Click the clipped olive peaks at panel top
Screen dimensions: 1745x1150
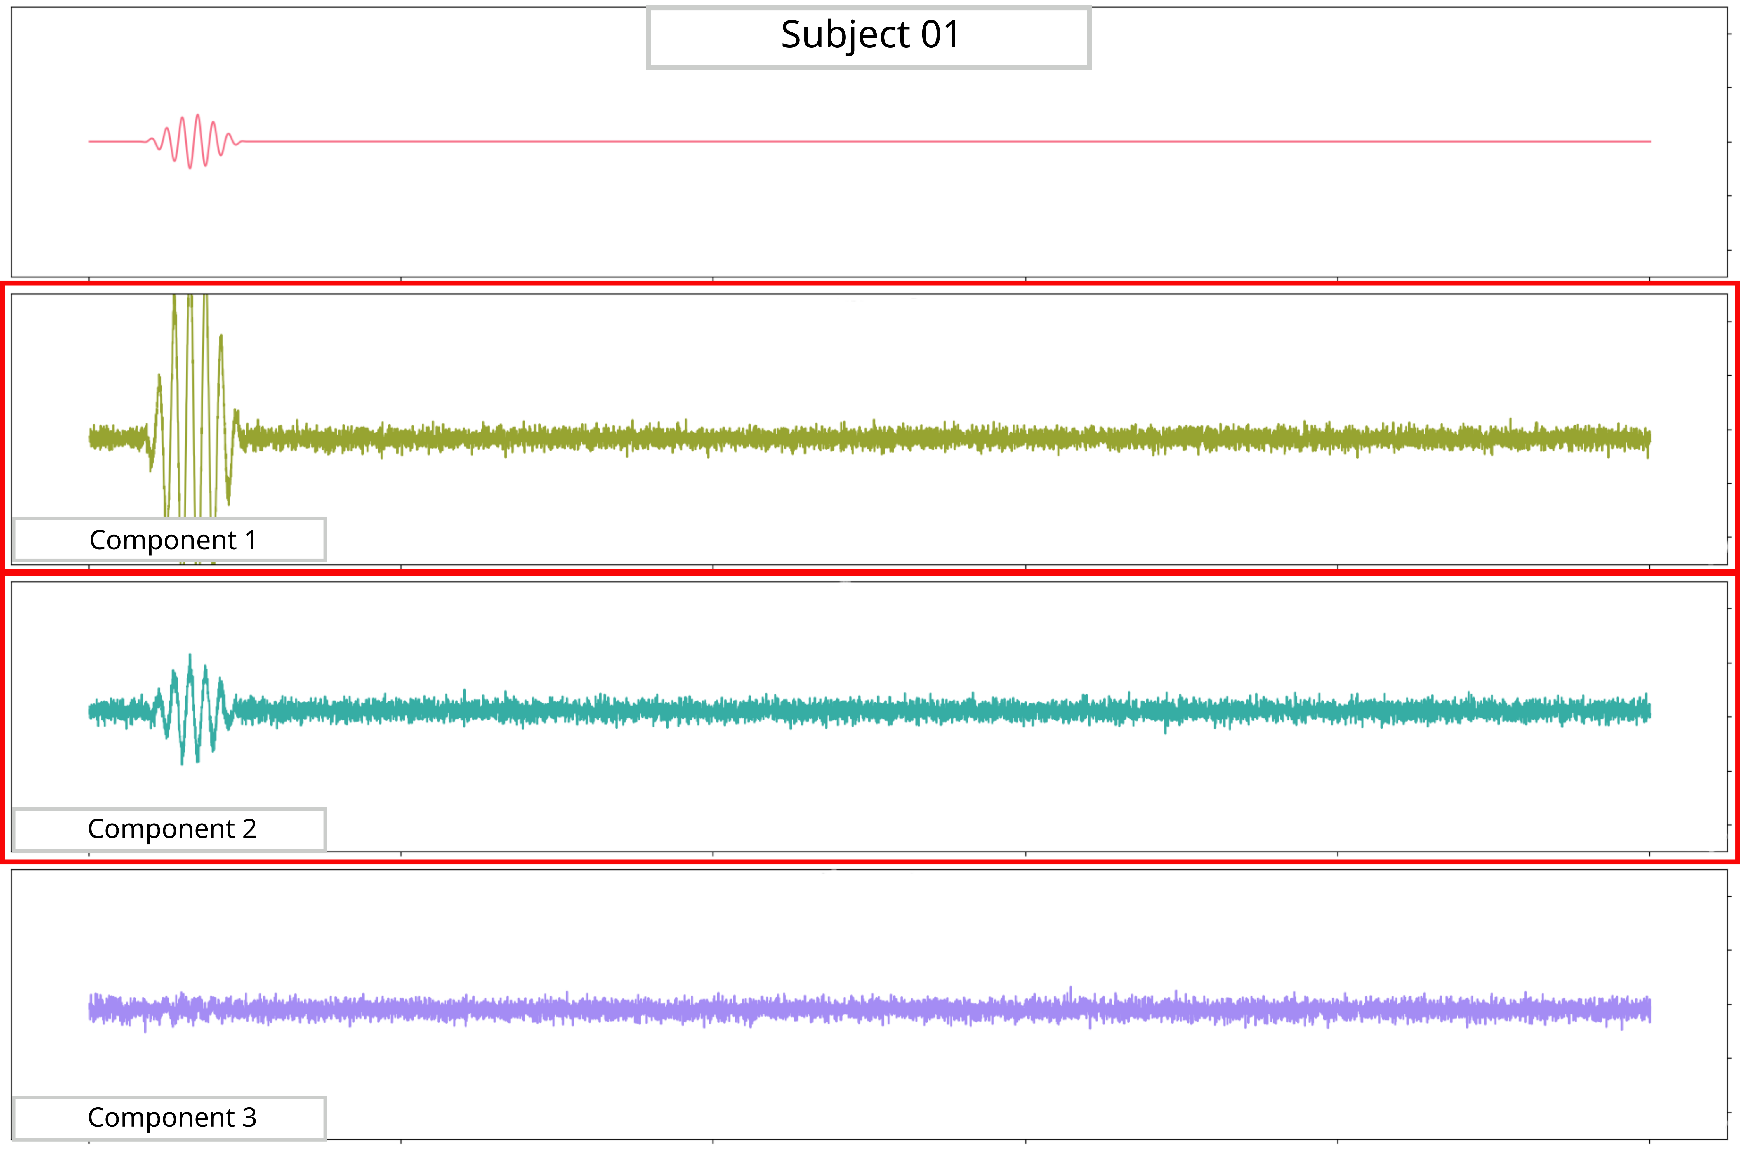point(190,298)
